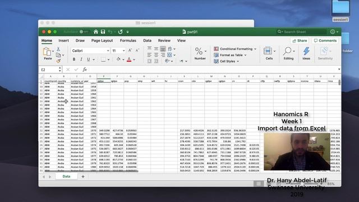Increase font size with larger A

(x=130, y=50)
